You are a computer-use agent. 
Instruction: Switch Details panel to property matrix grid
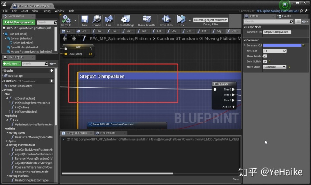298,22
